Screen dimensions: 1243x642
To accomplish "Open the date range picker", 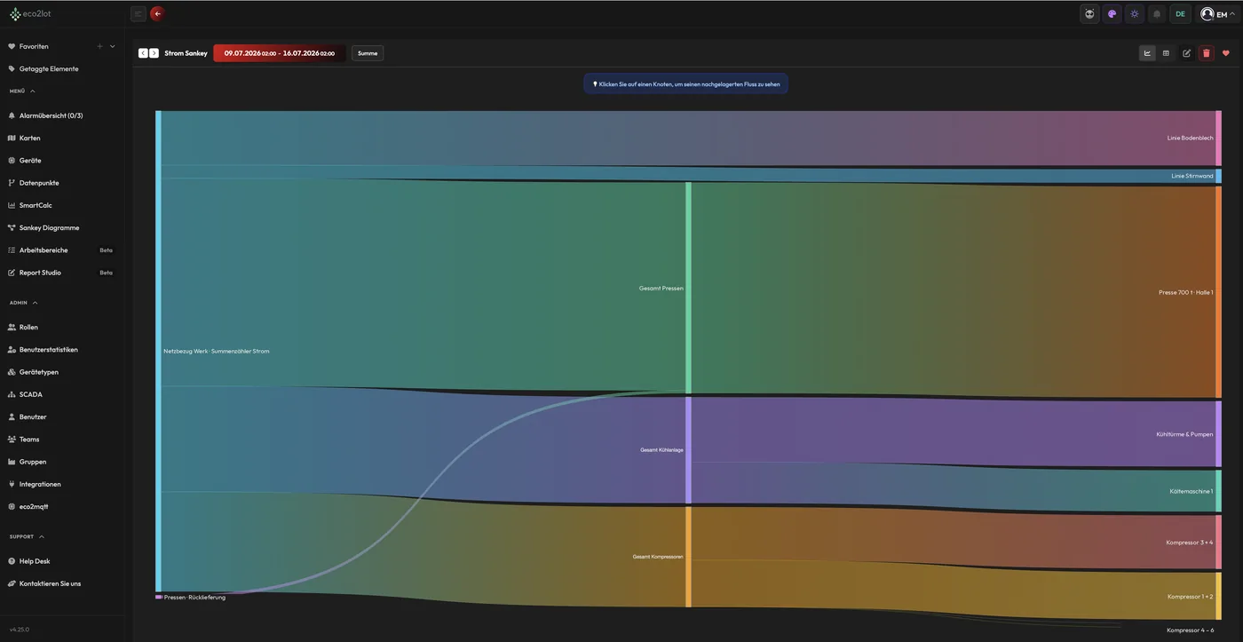I will tap(280, 53).
